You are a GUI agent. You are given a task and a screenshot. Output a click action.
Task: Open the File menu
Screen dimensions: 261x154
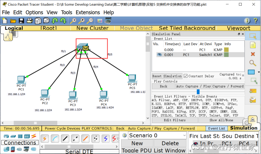(x=6, y=12)
